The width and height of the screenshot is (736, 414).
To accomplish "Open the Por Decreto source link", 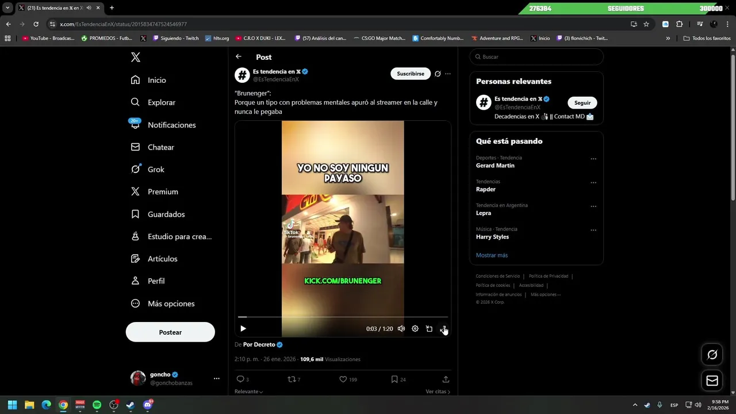I will tap(263, 344).
